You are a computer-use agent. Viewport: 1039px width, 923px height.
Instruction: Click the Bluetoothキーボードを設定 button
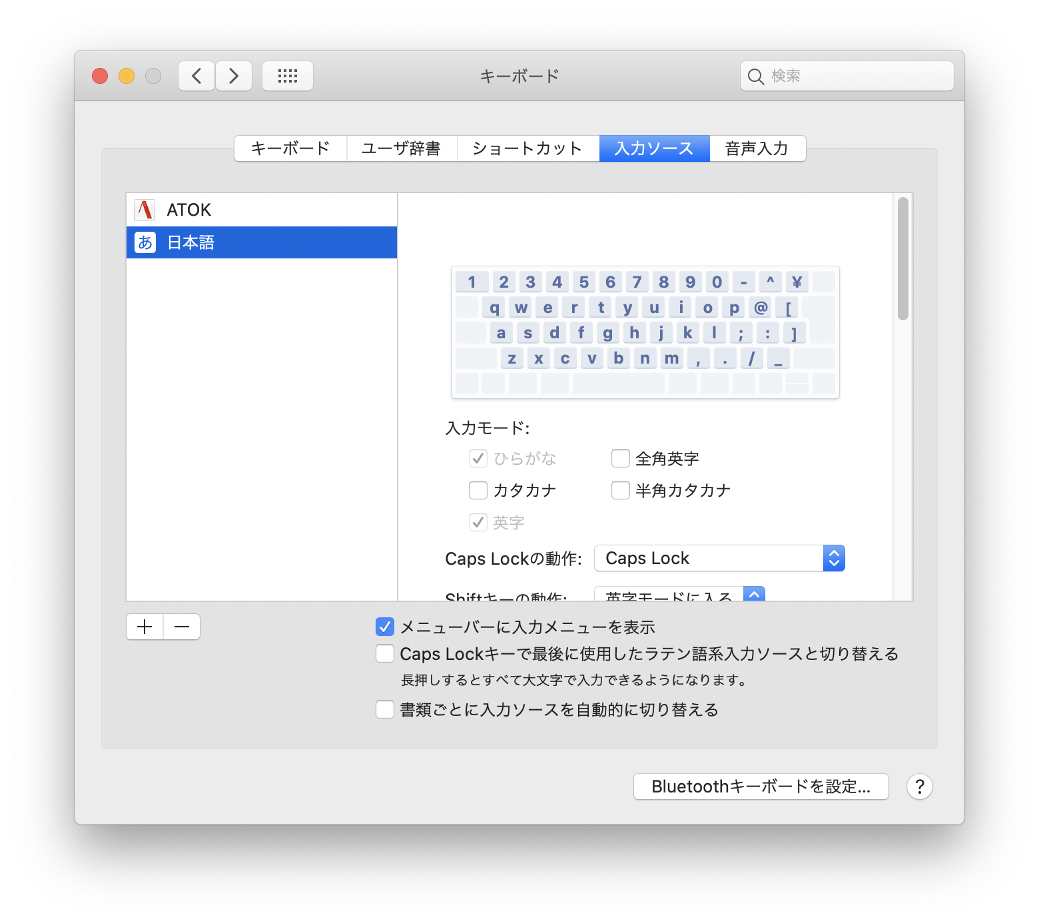point(761,786)
